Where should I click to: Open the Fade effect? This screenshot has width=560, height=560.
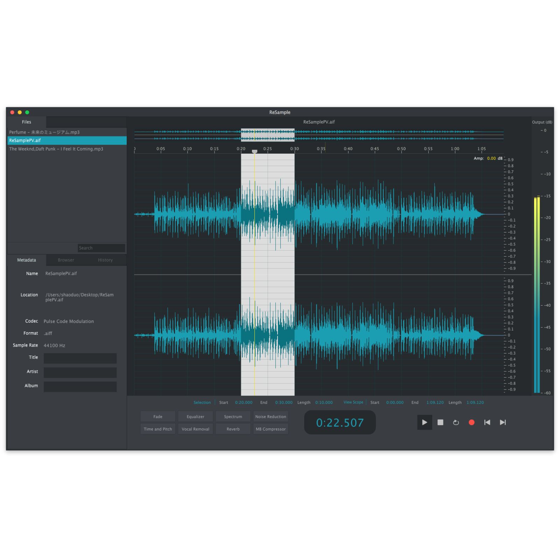(x=158, y=416)
